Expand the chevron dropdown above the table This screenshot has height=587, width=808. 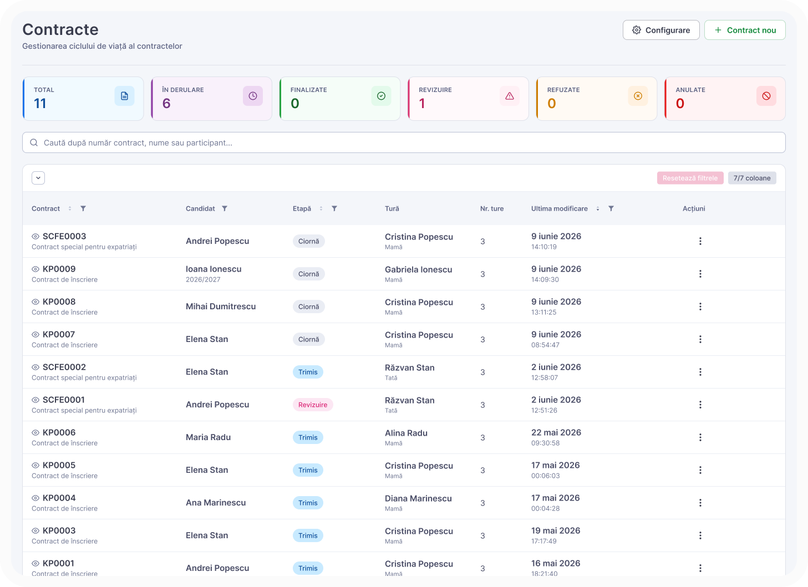click(x=38, y=178)
